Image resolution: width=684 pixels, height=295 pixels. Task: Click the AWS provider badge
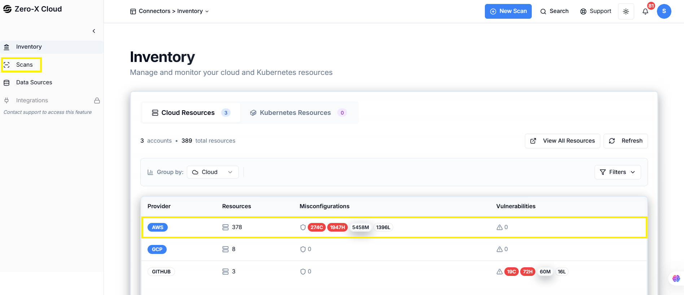[158, 227]
